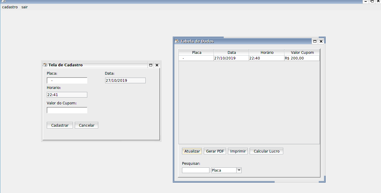381x193 pixels.
Task: Select the table cell 27/10/2019
Action: [x=231, y=58]
